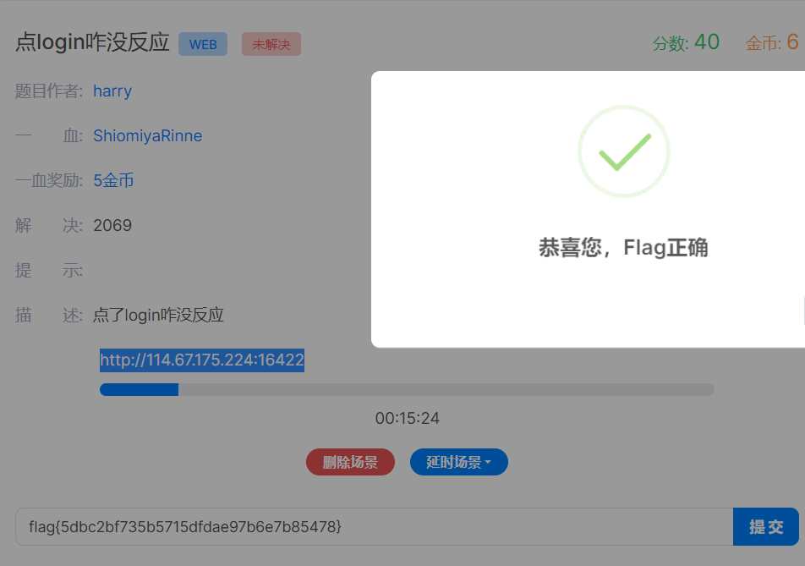805x566 pixels.
Task: Click the green 分数 40 score
Action: point(686,42)
